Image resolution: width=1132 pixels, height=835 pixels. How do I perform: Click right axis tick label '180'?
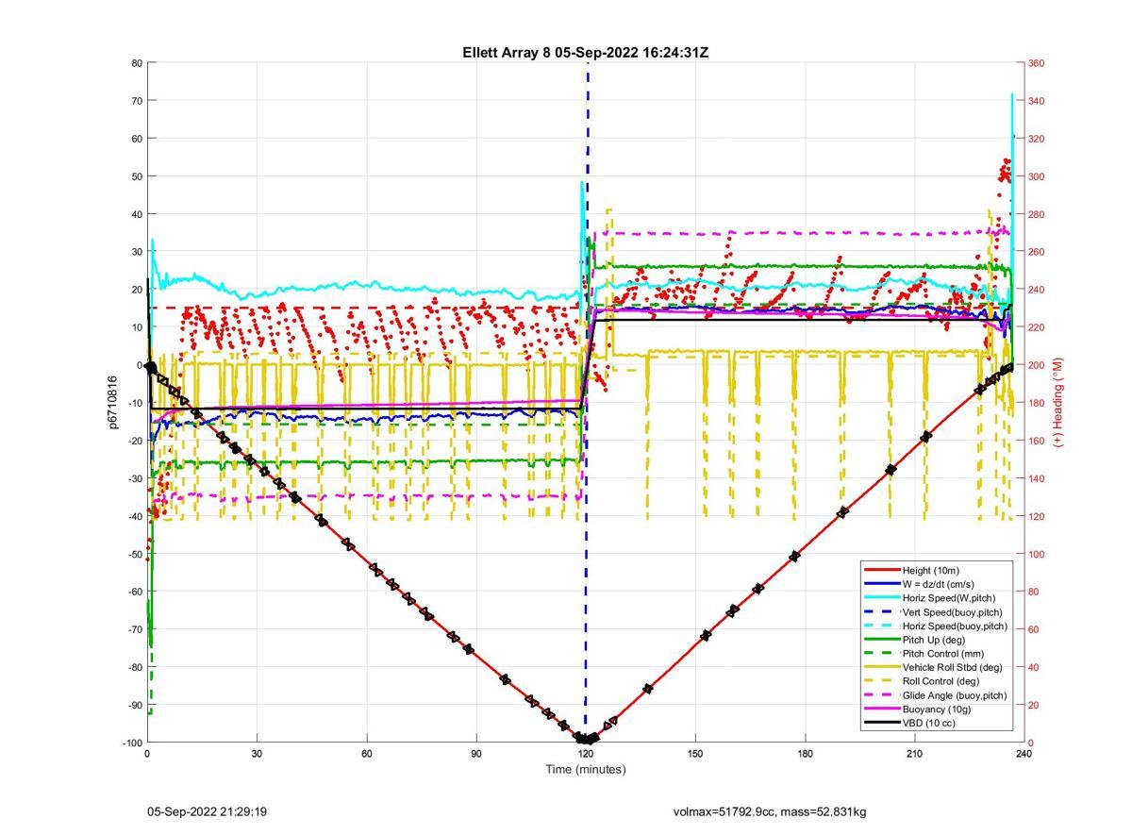1036,403
